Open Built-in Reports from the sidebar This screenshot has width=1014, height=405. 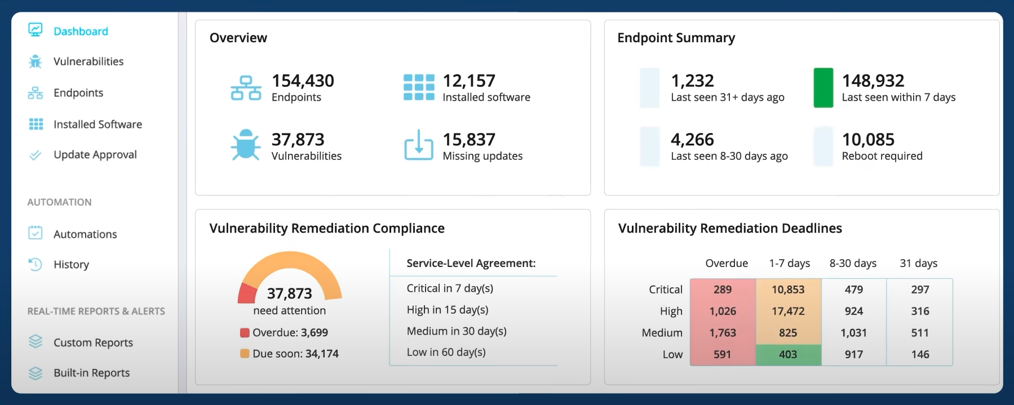coord(91,373)
